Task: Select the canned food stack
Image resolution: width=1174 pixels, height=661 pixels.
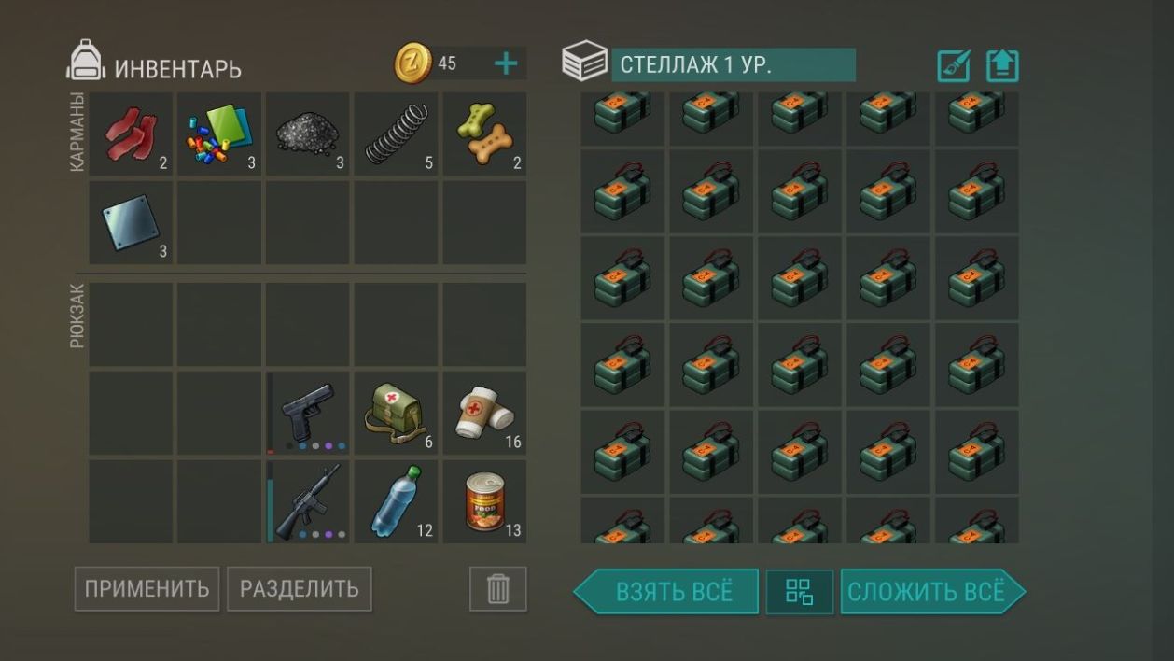Action: (484, 501)
